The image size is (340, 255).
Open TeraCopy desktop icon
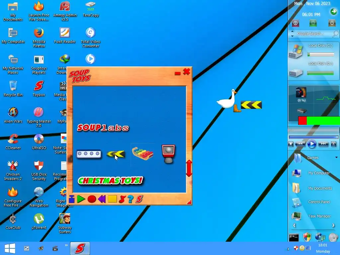click(x=91, y=9)
